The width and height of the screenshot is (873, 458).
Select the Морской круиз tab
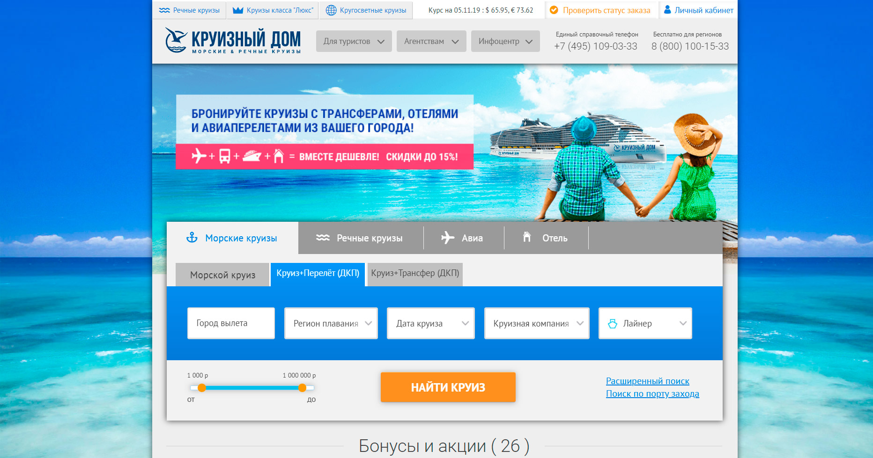coord(222,274)
